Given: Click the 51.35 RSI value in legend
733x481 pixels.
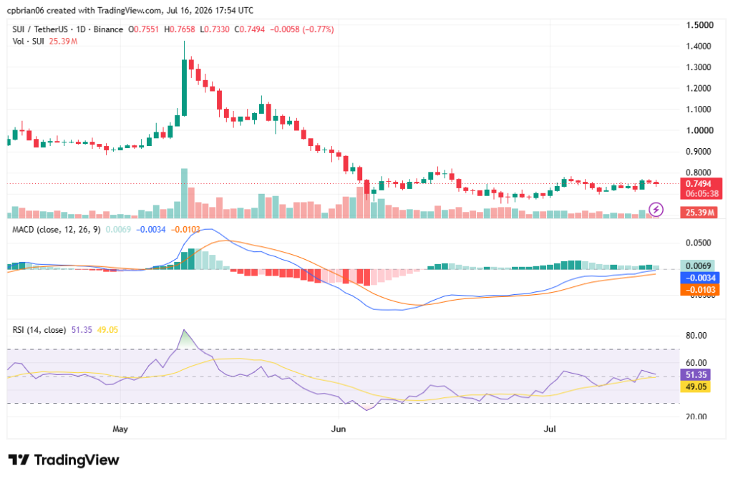Looking at the screenshot, I should [x=82, y=331].
